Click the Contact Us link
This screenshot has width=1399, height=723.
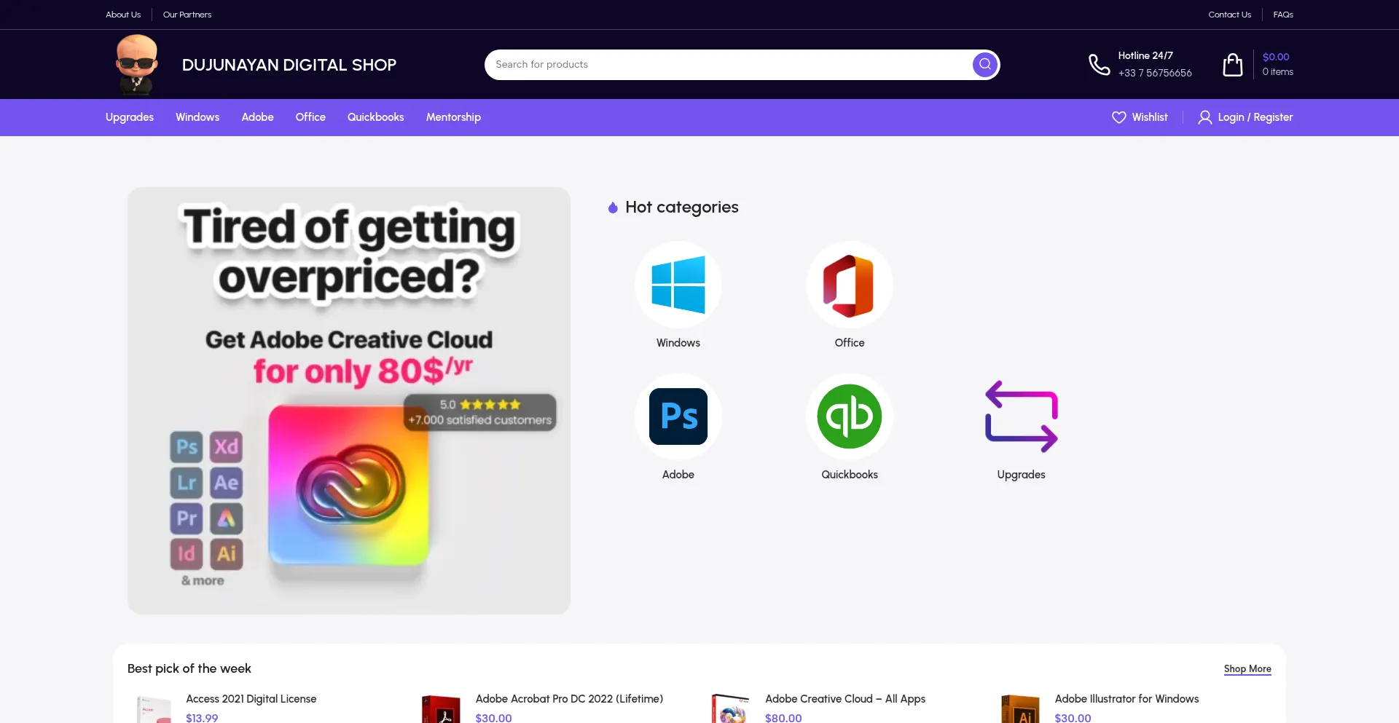(x=1229, y=15)
